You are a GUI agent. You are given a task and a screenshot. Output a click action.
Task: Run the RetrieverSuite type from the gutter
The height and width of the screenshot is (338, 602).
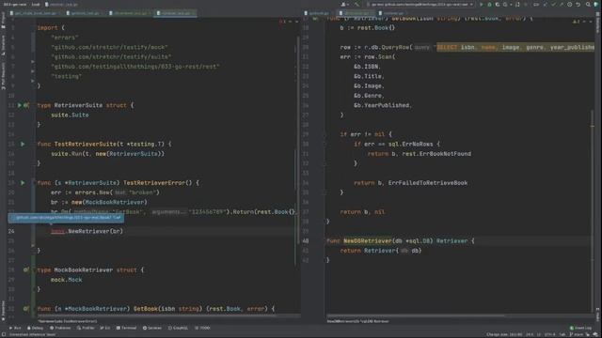coord(20,105)
